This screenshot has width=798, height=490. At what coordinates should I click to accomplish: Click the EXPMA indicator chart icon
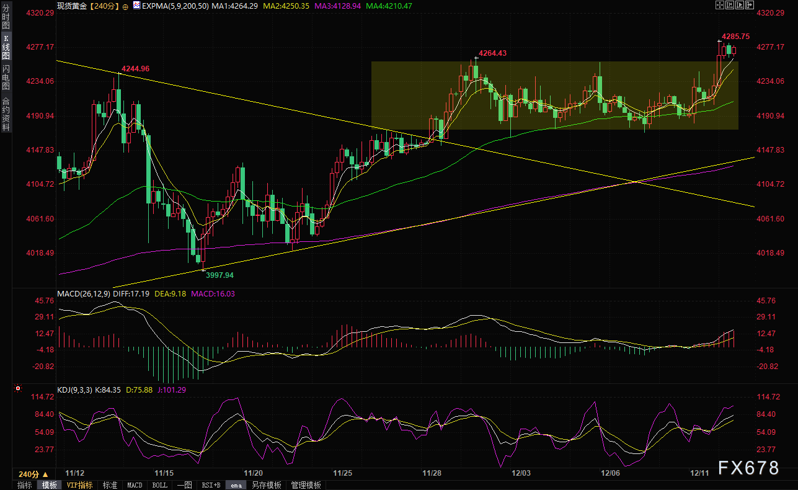(136, 6)
